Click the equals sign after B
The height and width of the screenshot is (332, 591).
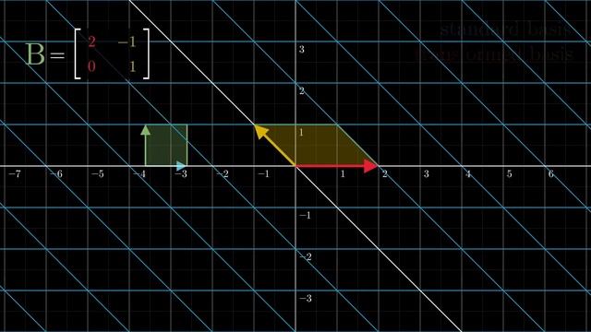tap(57, 55)
